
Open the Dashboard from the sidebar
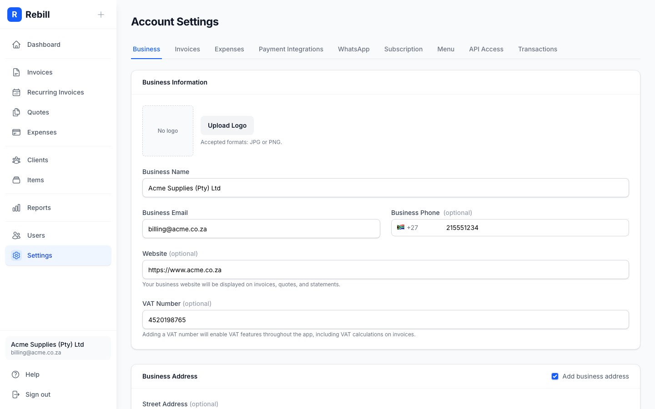pyautogui.click(x=16, y=45)
